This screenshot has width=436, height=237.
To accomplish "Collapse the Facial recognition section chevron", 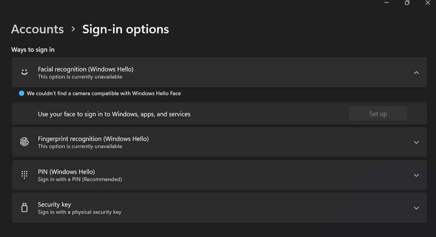I will [416, 73].
